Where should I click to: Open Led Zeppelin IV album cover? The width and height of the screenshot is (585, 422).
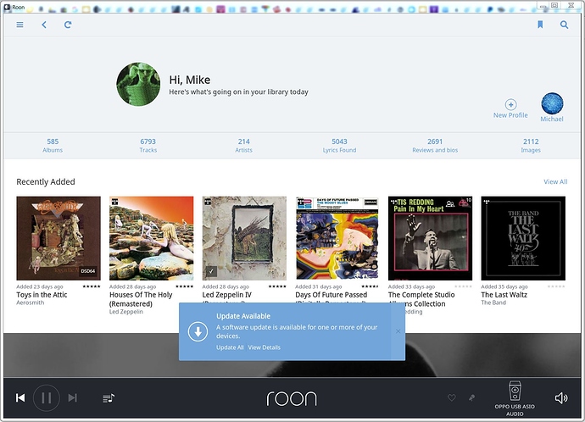point(244,238)
